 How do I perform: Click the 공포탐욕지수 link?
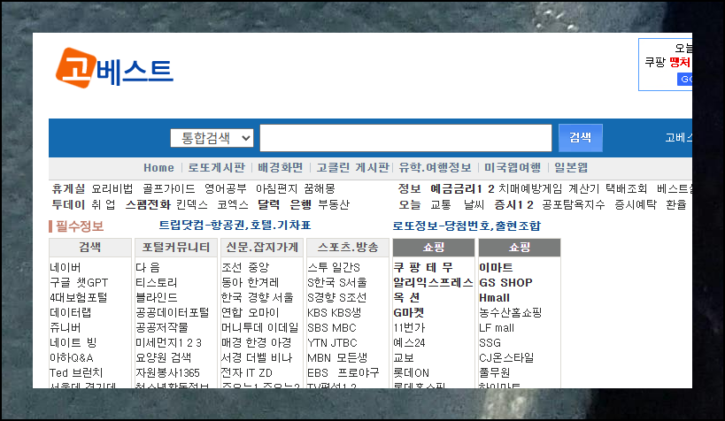(x=574, y=204)
